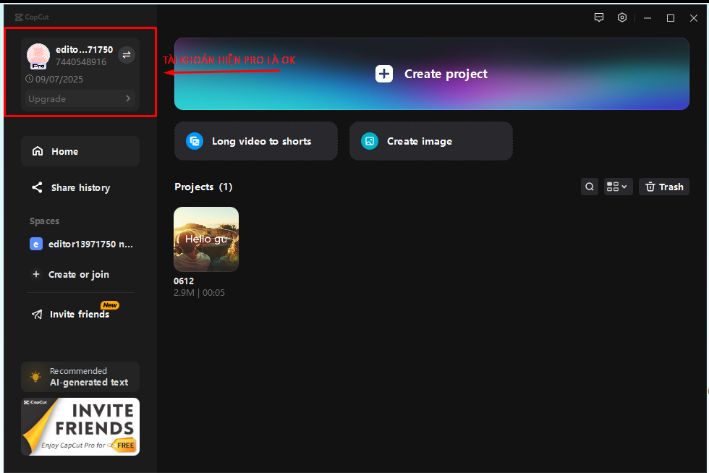The image size is (709, 473).
Task: Maximize the CapCut window
Action: (x=671, y=17)
